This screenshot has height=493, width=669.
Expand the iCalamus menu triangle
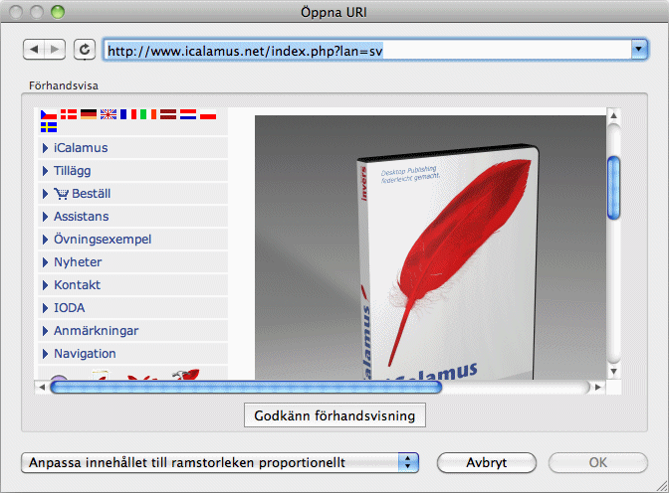point(45,148)
